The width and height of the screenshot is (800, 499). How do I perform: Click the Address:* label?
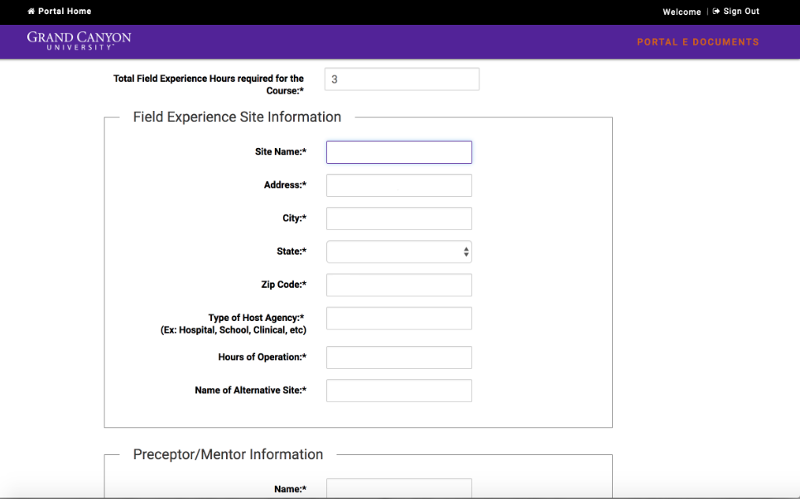[x=285, y=185]
